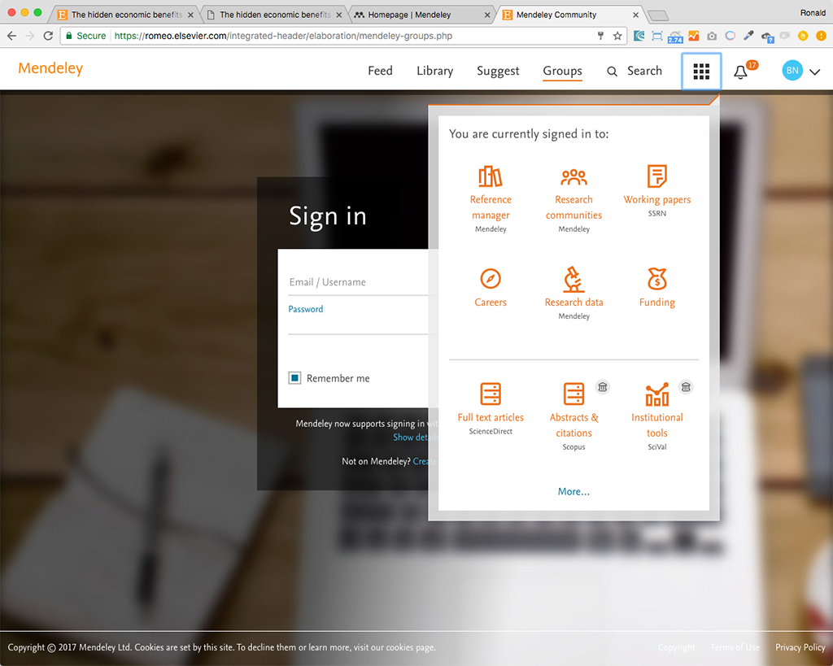Select the Groups menu item

coord(562,72)
